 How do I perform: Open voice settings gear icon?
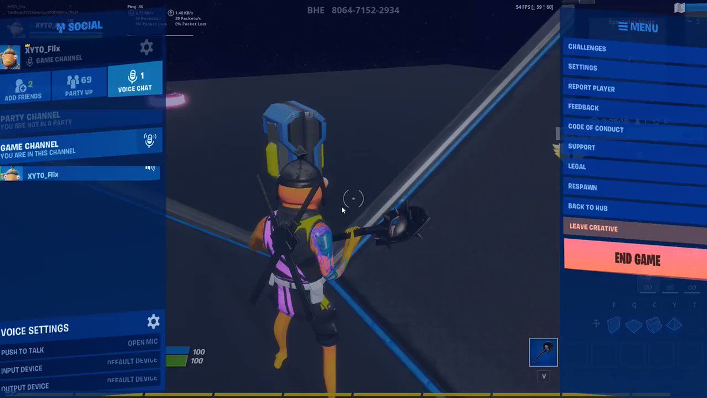(153, 321)
